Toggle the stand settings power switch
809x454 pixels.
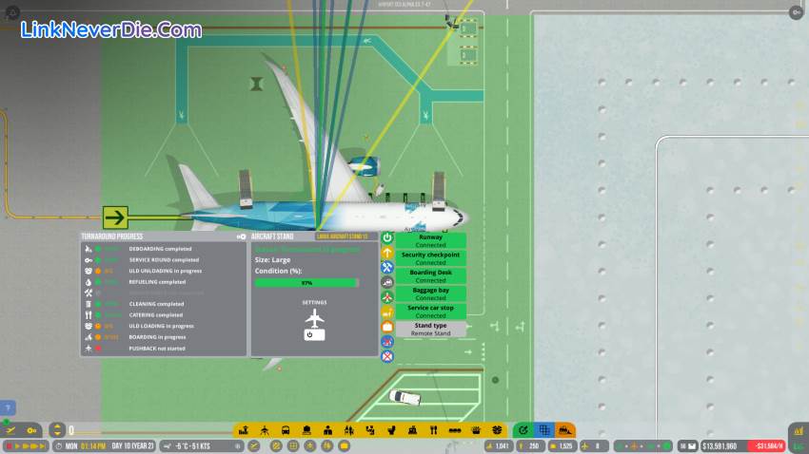[x=314, y=334]
